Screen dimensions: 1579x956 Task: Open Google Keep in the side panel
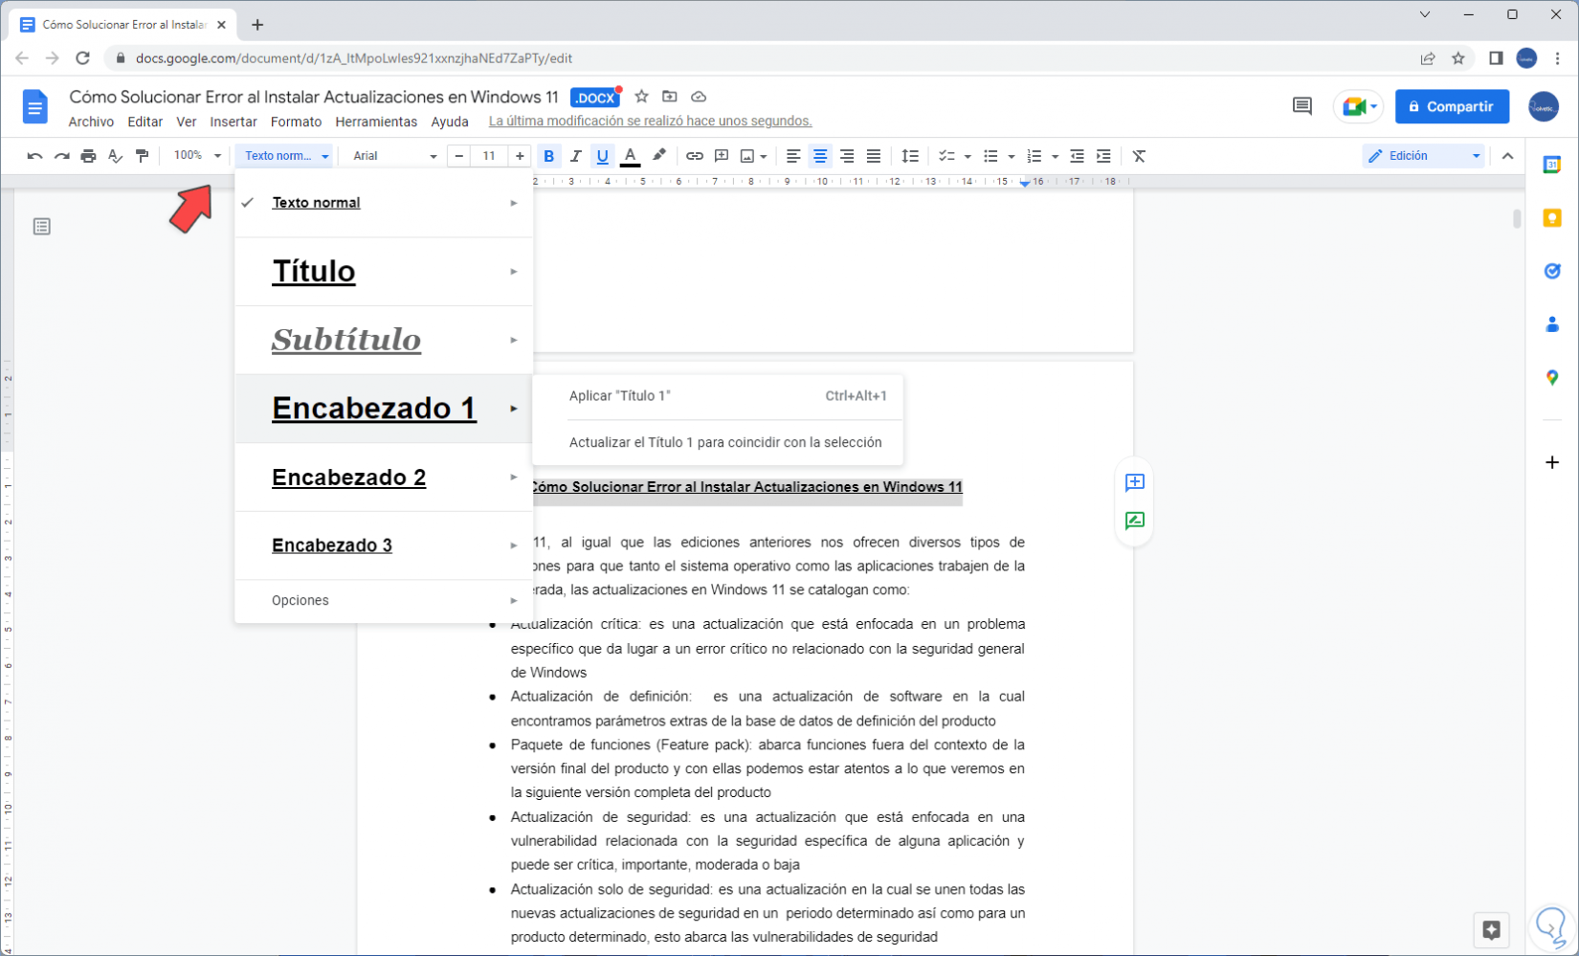click(x=1552, y=218)
